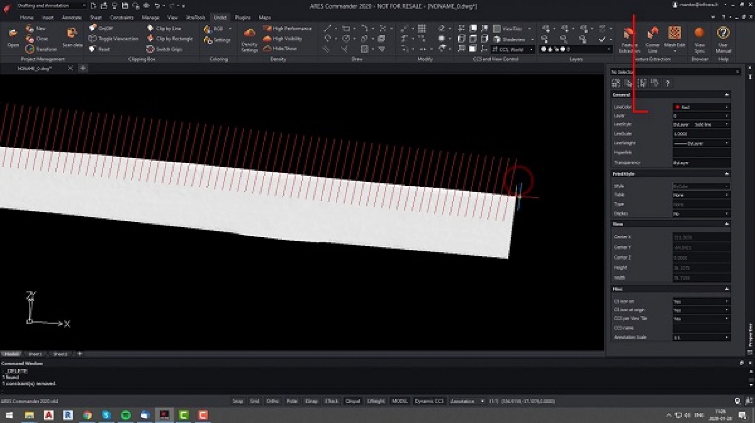The width and height of the screenshot is (755, 423).
Task: Select the Clip by Rectangle tool
Action: coord(170,39)
